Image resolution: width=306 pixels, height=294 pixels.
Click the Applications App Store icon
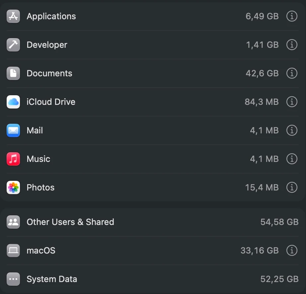13,16
